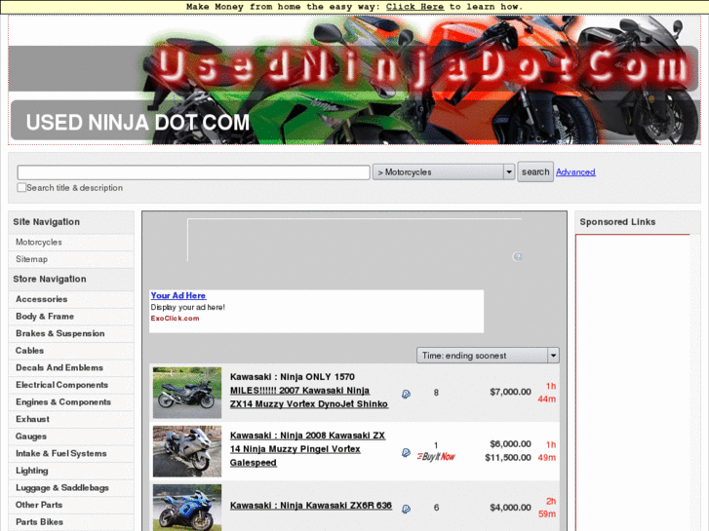
Task: Select the Other Parts category
Action: [x=39, y=505]
